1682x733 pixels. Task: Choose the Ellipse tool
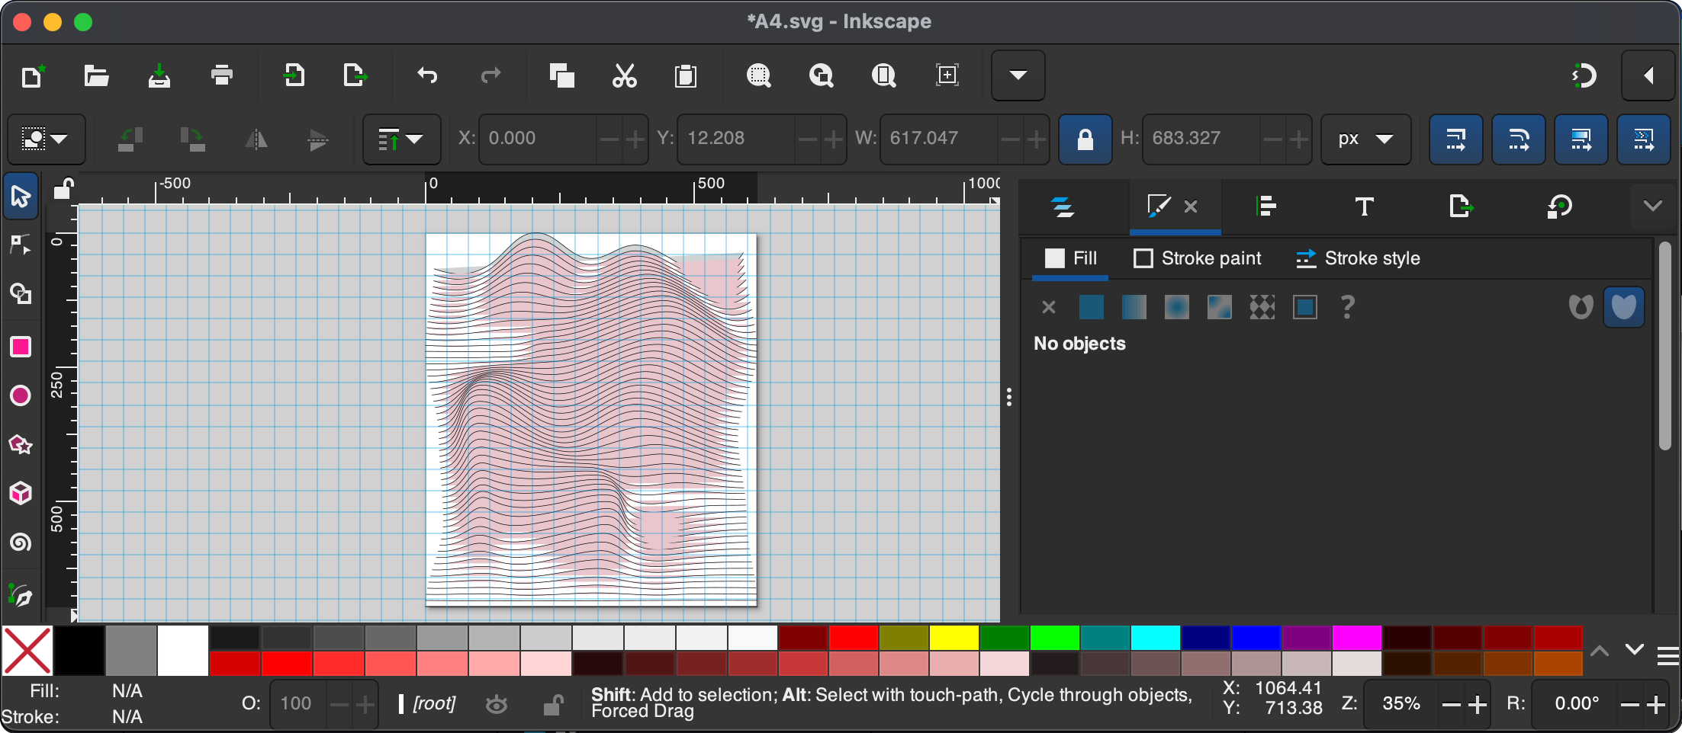tap(21, 395)
